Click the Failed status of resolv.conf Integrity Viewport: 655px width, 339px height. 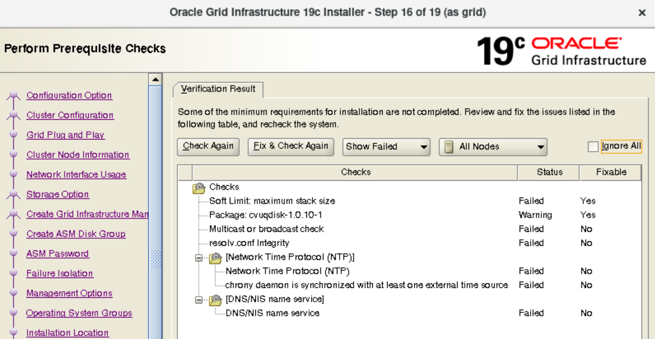pos(531,243)
